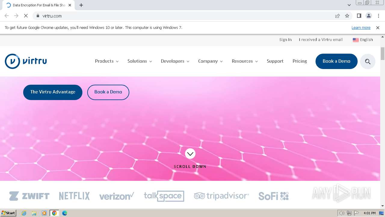Image resolution: width=385 pixels, height=217 pixels.
Task: Open a new tab with plus button
Action: tap(81, 5)
